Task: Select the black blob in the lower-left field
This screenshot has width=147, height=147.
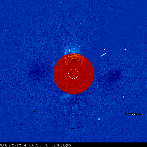Action: pyautogui.click(x=34, y=112)
